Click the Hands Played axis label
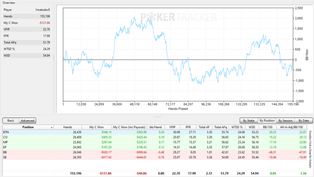 pyautogui.click(x=178, y=109)
